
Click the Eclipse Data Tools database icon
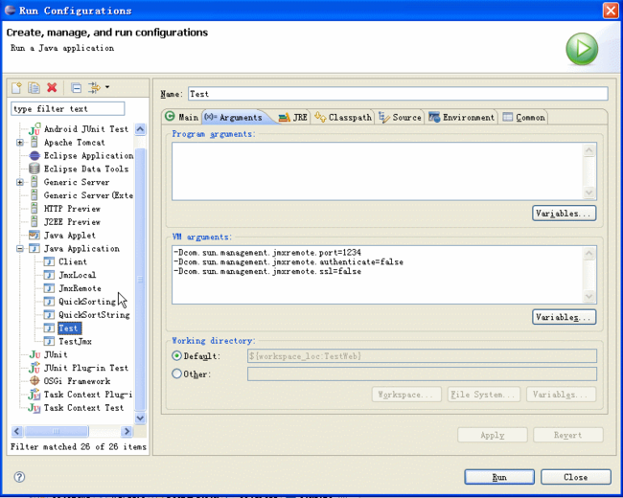coord(35,169)
